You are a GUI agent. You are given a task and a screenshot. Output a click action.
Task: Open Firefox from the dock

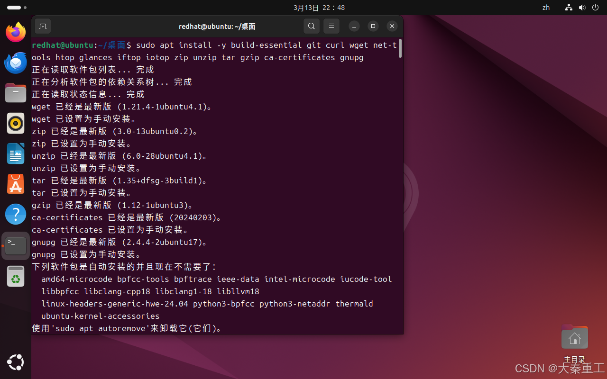point(16,32)
